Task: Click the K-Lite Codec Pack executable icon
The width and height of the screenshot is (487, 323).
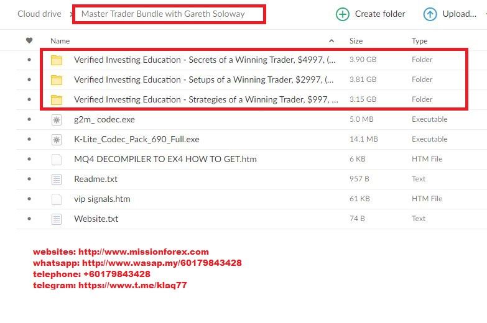Action: pos(57,140)
